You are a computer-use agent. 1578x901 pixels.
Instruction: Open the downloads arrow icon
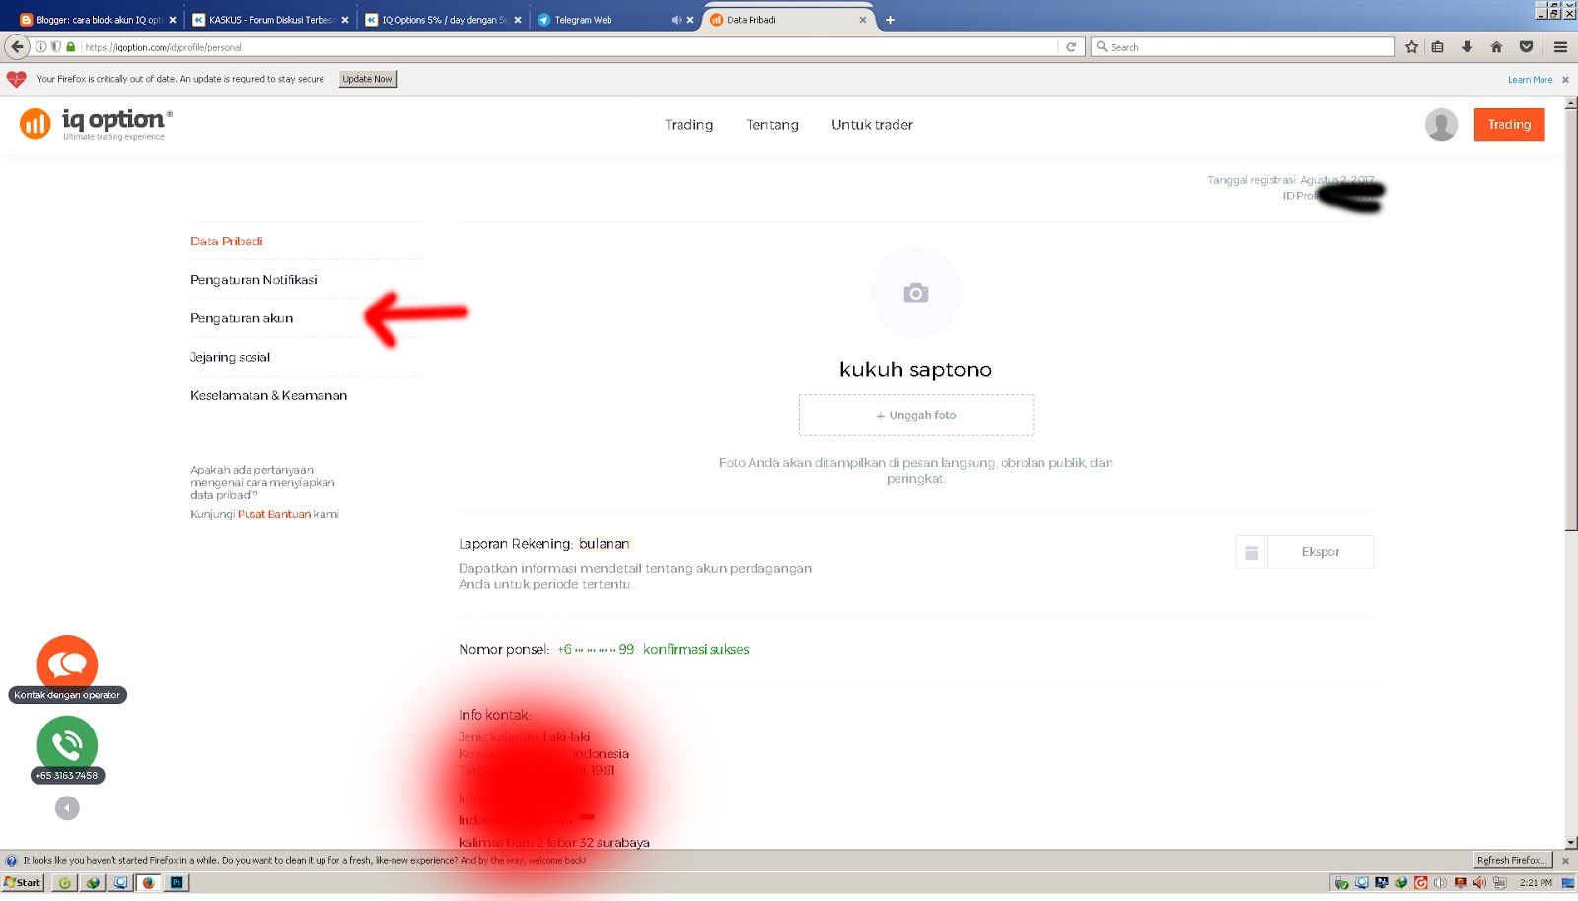1467,46
